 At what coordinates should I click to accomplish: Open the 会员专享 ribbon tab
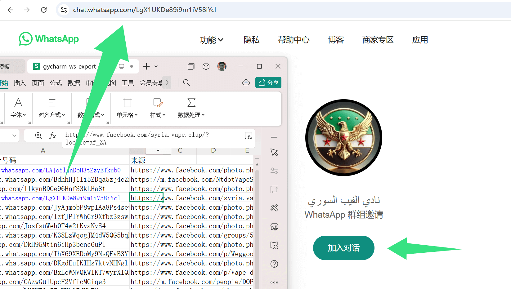pyautogui.click(x=151, y=83)
